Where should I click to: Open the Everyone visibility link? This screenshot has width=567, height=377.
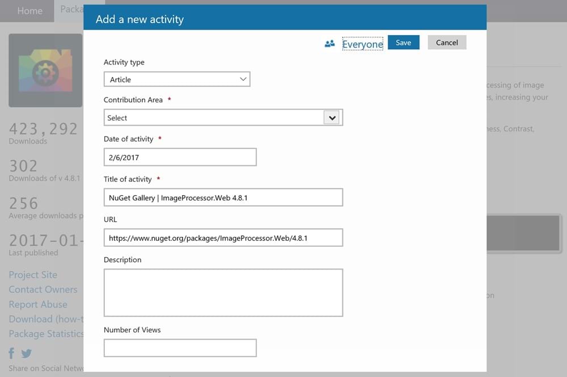(x=363, y=44)
